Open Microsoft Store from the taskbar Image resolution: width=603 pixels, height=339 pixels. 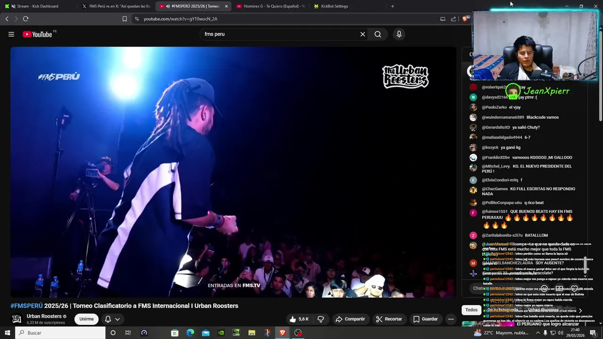click(x=175, y=333)
